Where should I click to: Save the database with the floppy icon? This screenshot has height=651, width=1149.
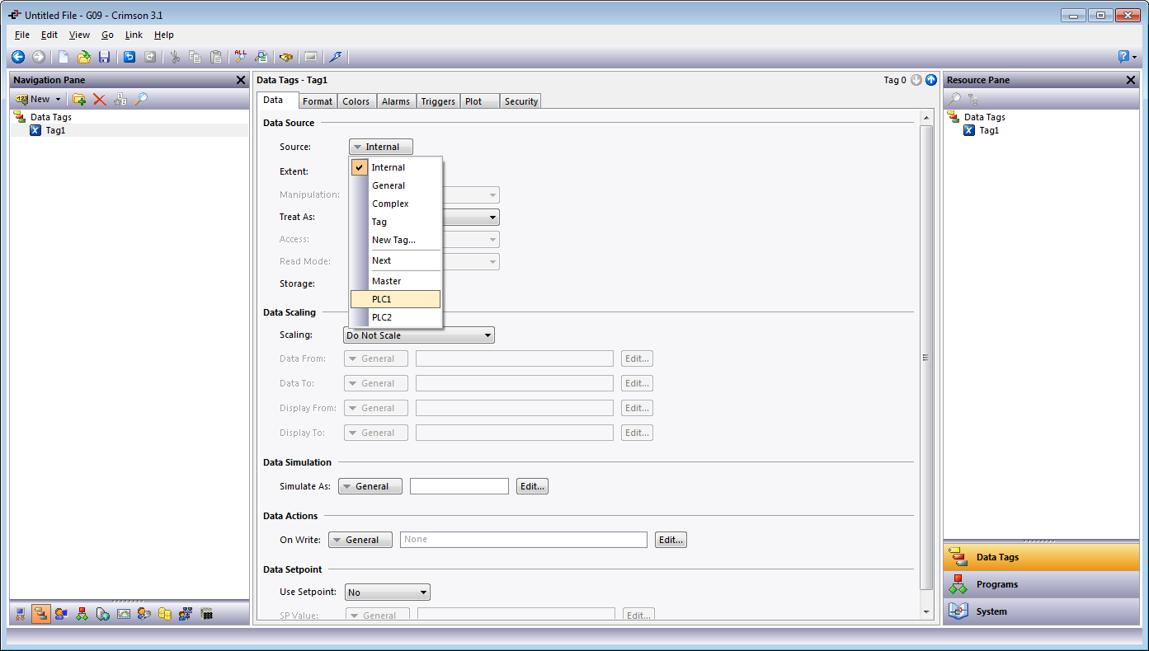[x=104, y=57]
